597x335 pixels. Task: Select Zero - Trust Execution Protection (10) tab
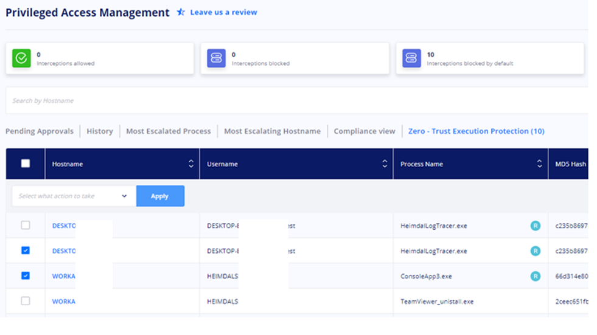click(x=477, y=131)
